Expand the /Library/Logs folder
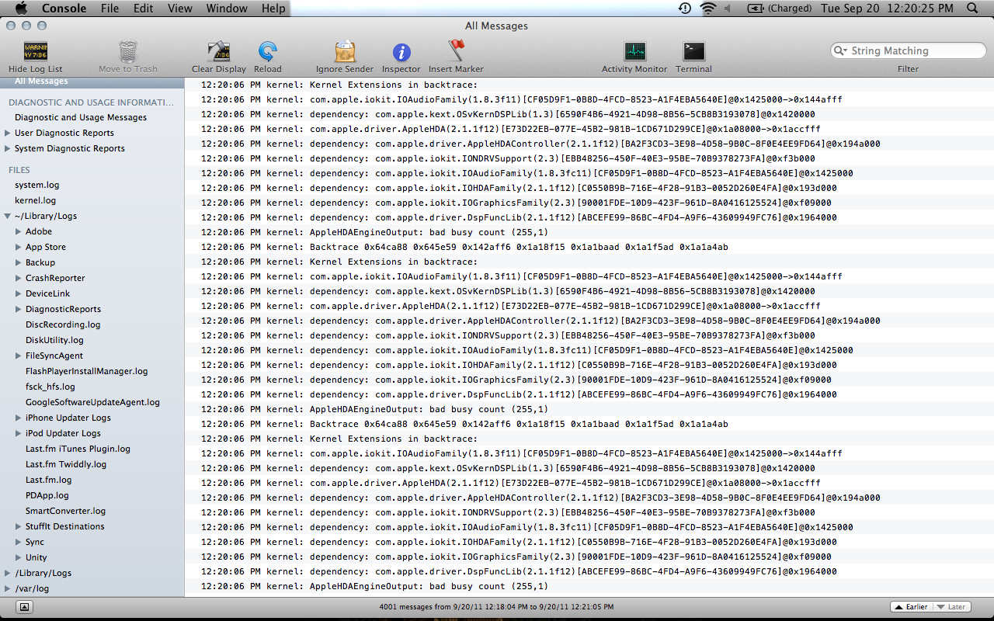The image size is (994, 621). click(x=8, y=573)
